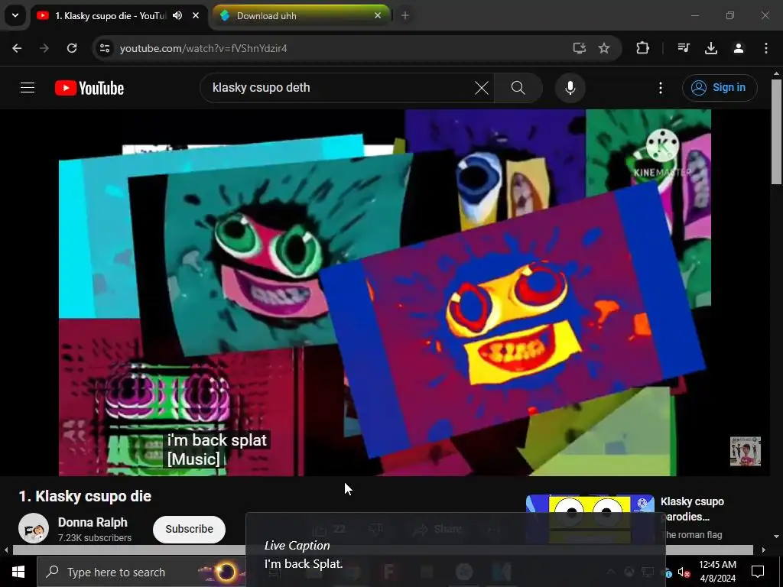Click the install app icon in address bar
The height and width of the screenshot is (587, 783).
(580, 48)
